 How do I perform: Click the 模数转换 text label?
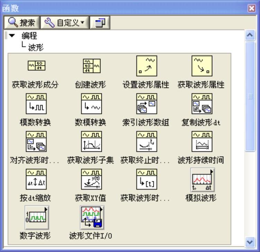[x=35, y=122]
